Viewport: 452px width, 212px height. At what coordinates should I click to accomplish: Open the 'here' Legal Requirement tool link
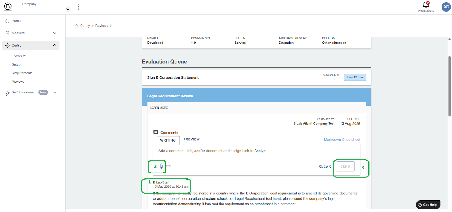276,199
